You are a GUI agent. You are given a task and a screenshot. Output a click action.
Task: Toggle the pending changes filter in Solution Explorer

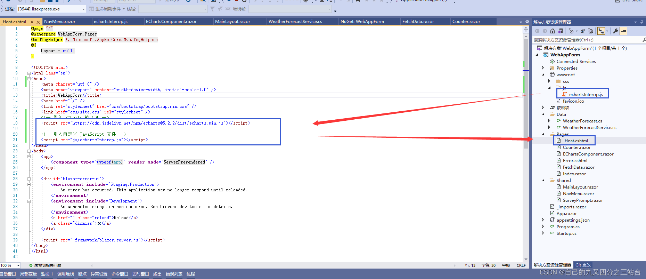[571, 31]
